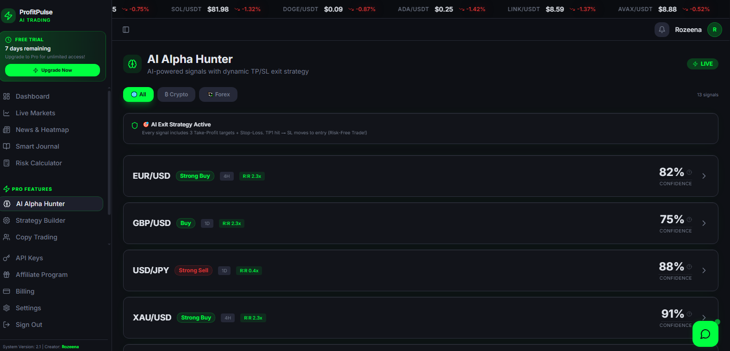
Task: Click the API Keys key icon
Action: (6, 258)
